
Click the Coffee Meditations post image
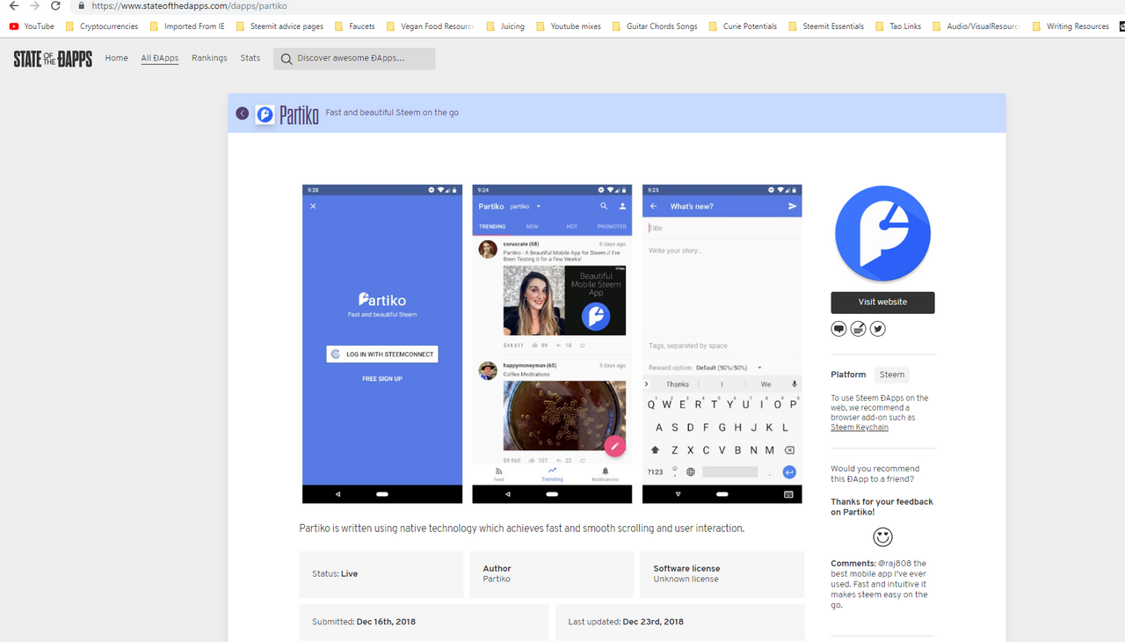(564, 415)
